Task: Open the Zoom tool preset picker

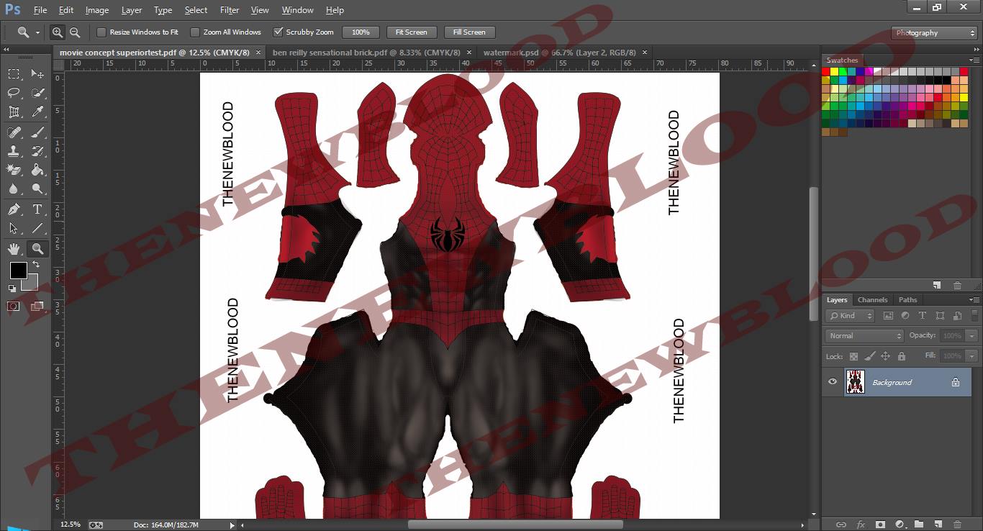Action: 27,32
